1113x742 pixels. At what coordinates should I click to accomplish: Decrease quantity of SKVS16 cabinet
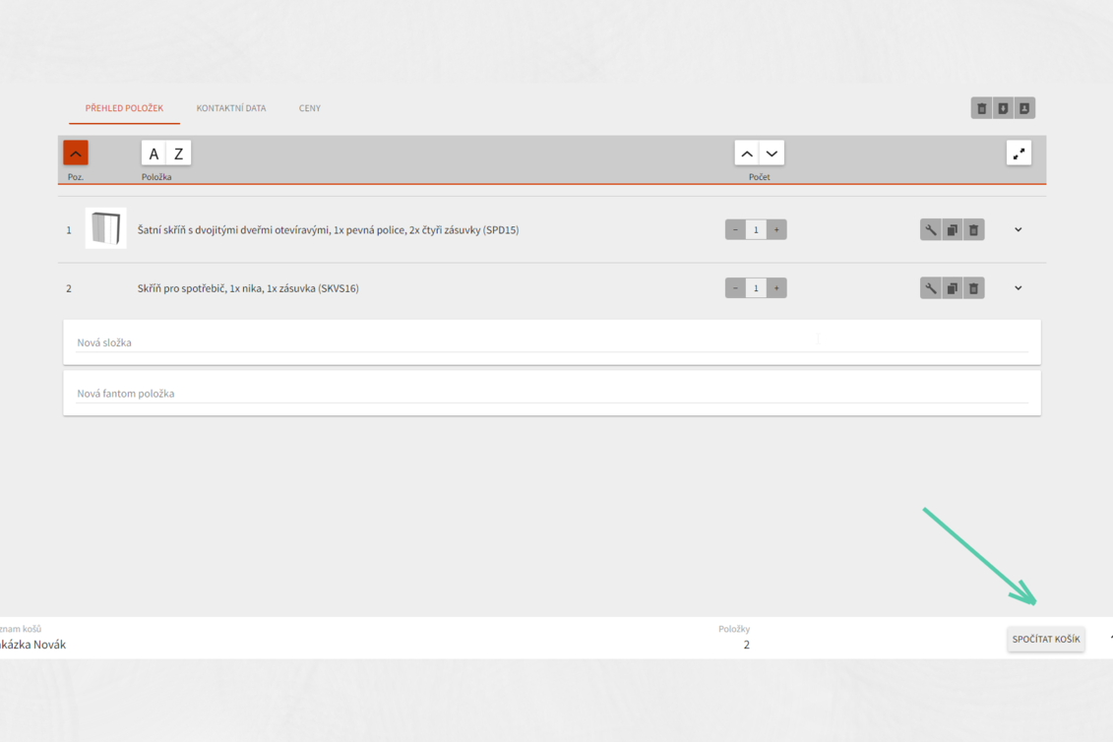point(735,288)
